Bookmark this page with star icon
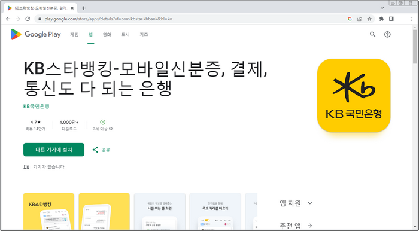 pos(369,19)
